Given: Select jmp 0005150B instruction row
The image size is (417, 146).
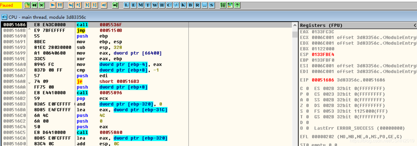Looking at the screenshot, I should pyautogui.click(x=146, y=30).
